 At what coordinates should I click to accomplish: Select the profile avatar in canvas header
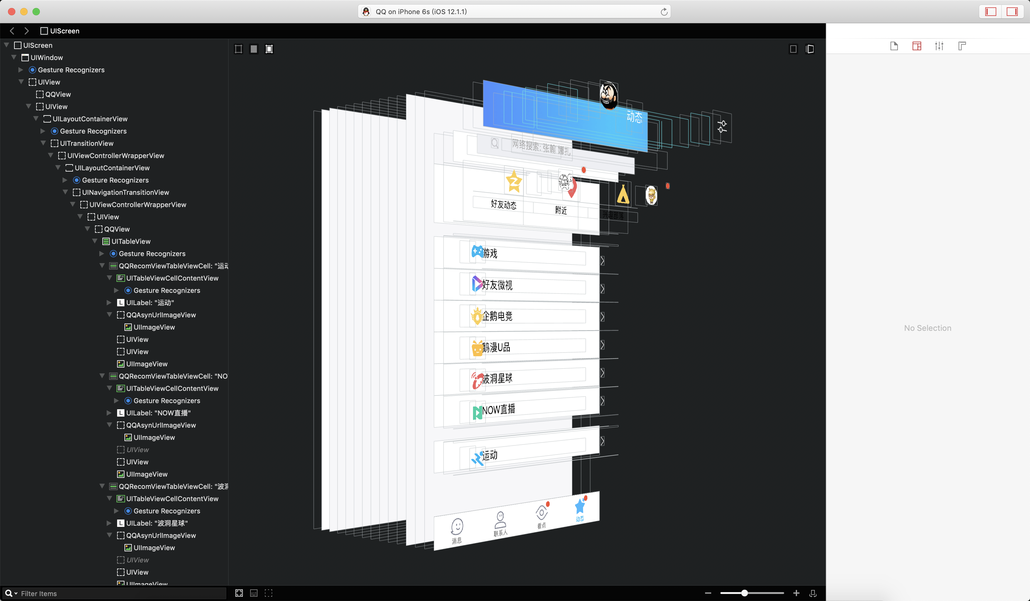coord(608,95)
